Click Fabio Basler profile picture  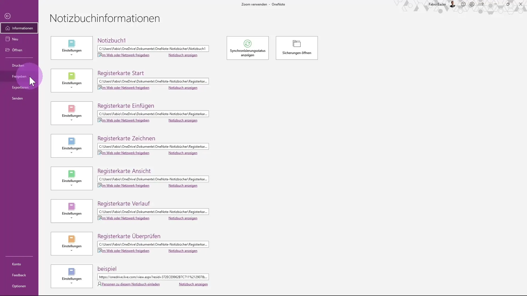tap(452, 4)
